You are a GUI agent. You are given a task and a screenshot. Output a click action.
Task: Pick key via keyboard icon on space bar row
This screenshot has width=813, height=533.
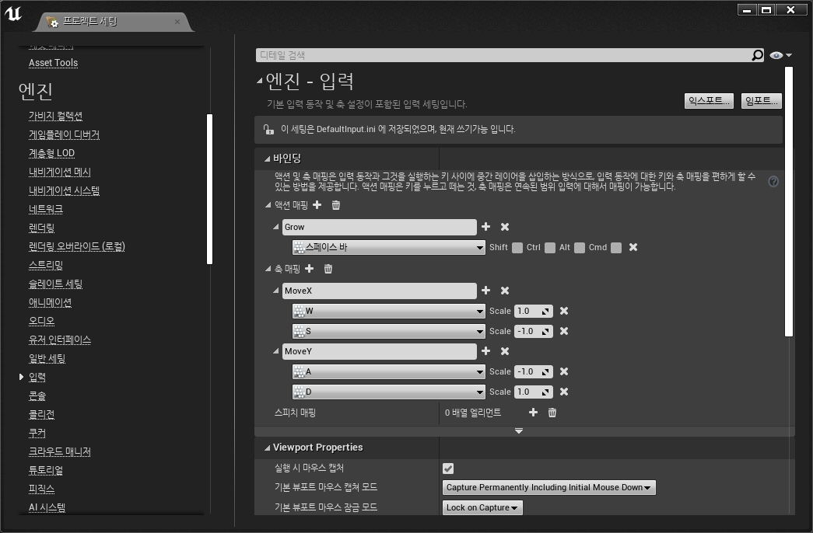300,248
